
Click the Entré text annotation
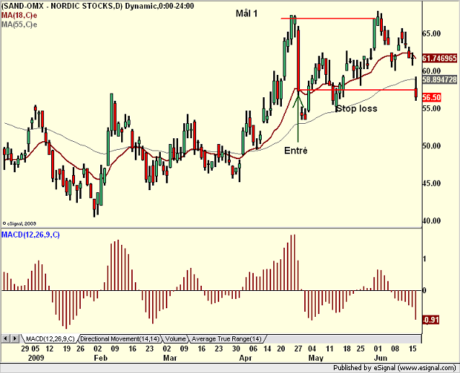[296, 150]
